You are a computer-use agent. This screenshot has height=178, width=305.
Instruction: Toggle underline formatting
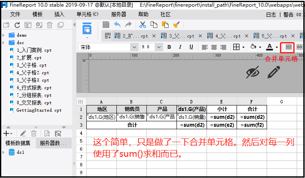191,47
